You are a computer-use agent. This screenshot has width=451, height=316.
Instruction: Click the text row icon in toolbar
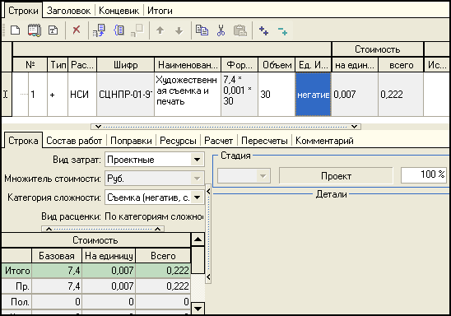(x=53, y=30)
